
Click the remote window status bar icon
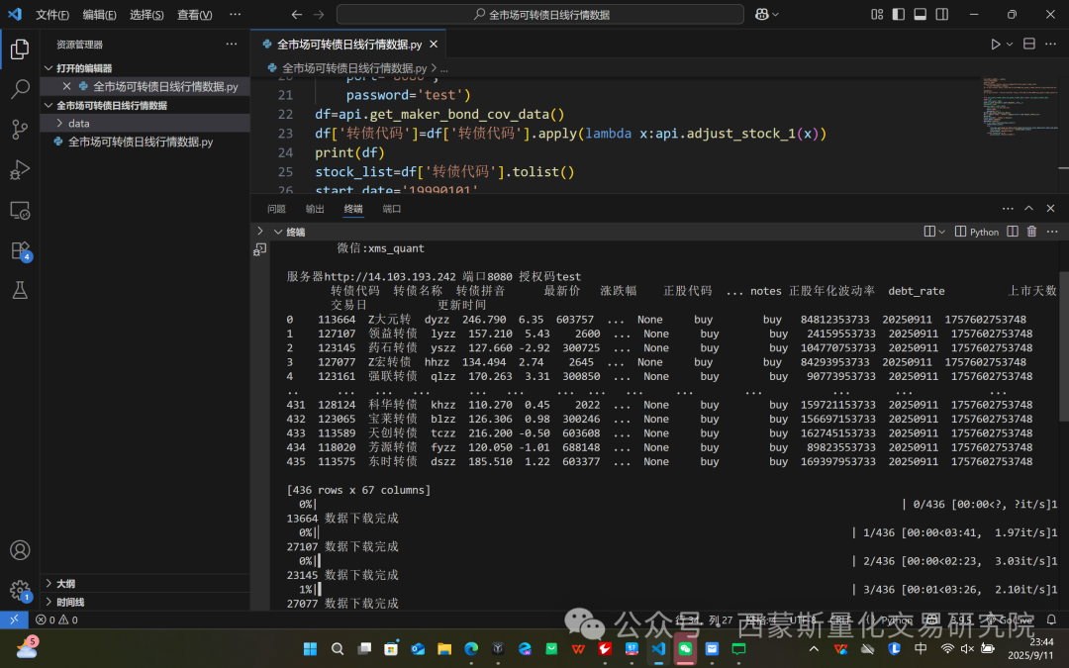click(14, 620)
